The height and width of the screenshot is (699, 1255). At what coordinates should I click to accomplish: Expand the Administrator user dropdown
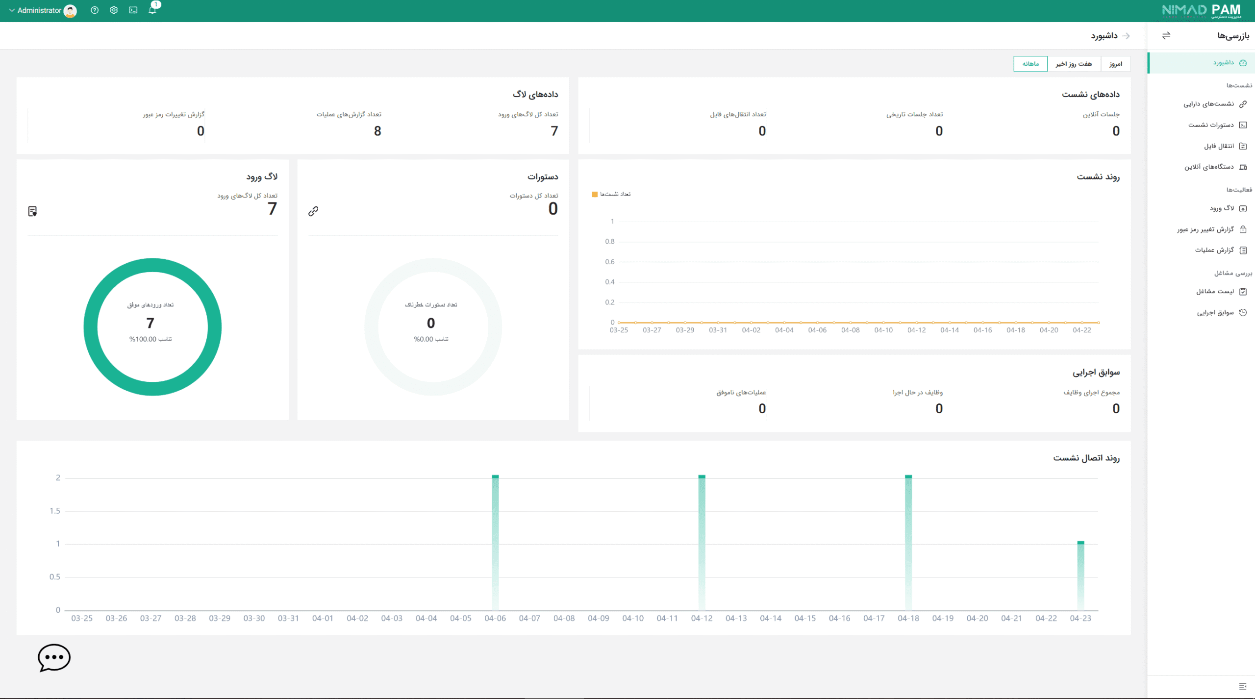tap(40, 10)
